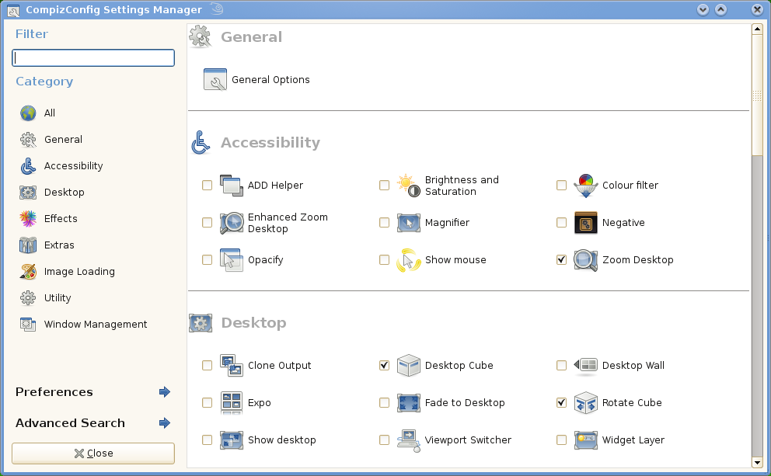Open the General Options plugin icon

pyautogui.click(x=215, y=79)
